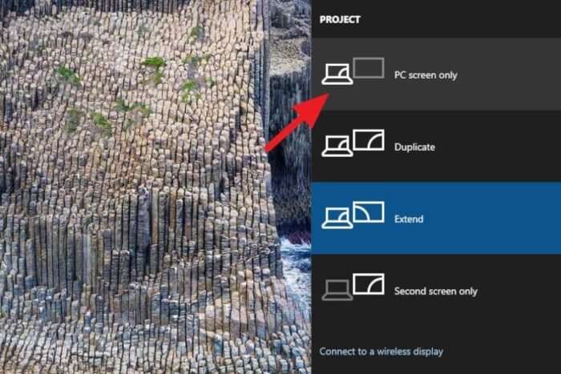Click the laptop icon in the Duplicate row
The width and height of the screenshot is (561, 374).
point(337,147)
